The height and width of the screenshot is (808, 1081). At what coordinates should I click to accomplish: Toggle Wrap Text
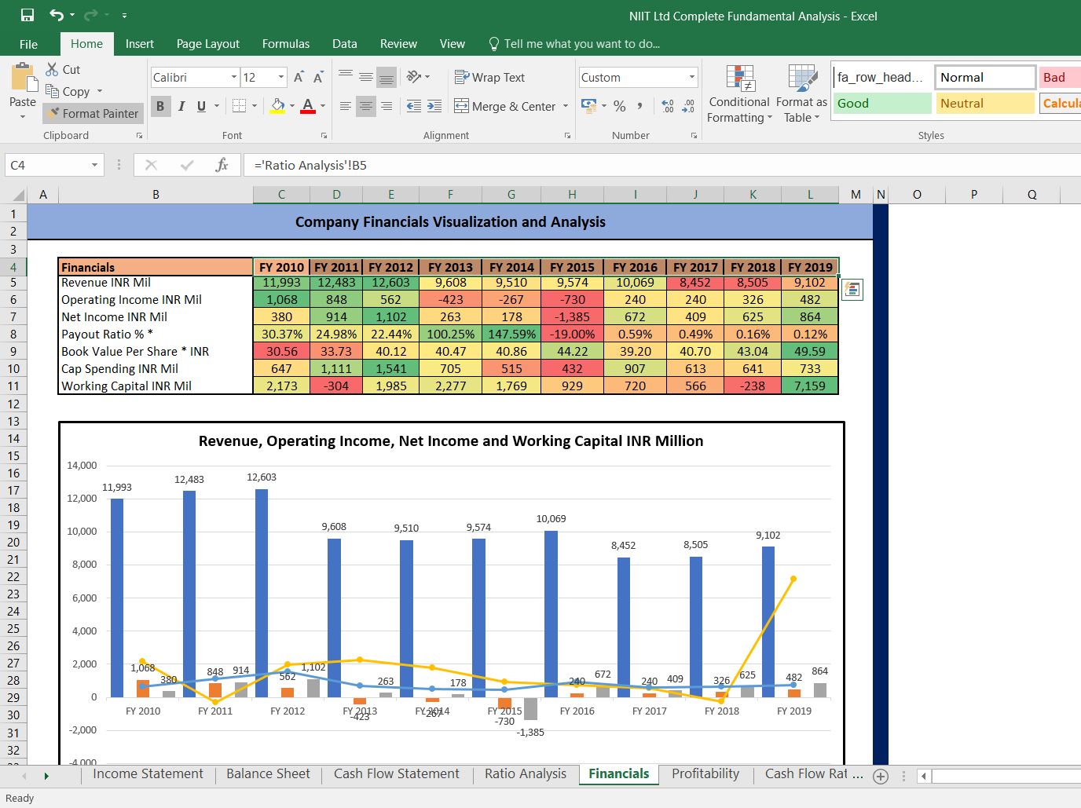click(x=489, y=77)
